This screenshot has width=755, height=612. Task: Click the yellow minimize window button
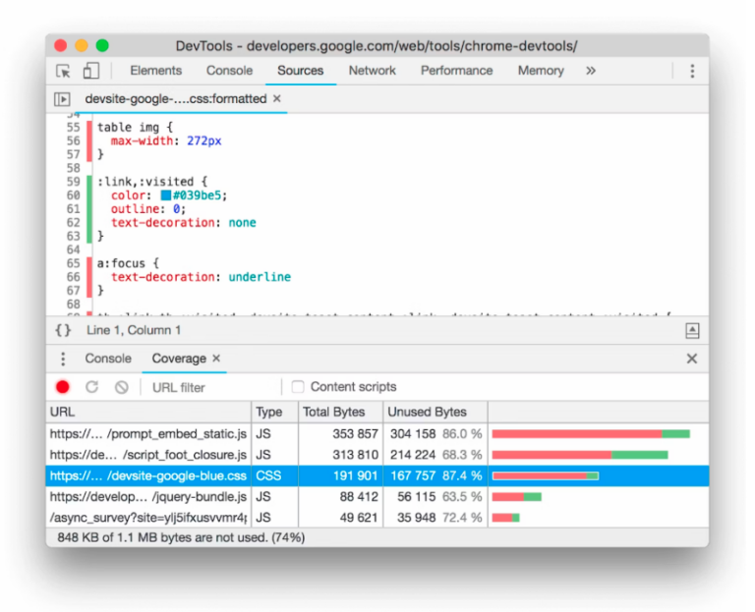tap(82, 46)
